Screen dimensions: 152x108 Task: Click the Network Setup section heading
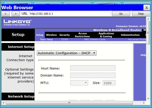[21, 97]
